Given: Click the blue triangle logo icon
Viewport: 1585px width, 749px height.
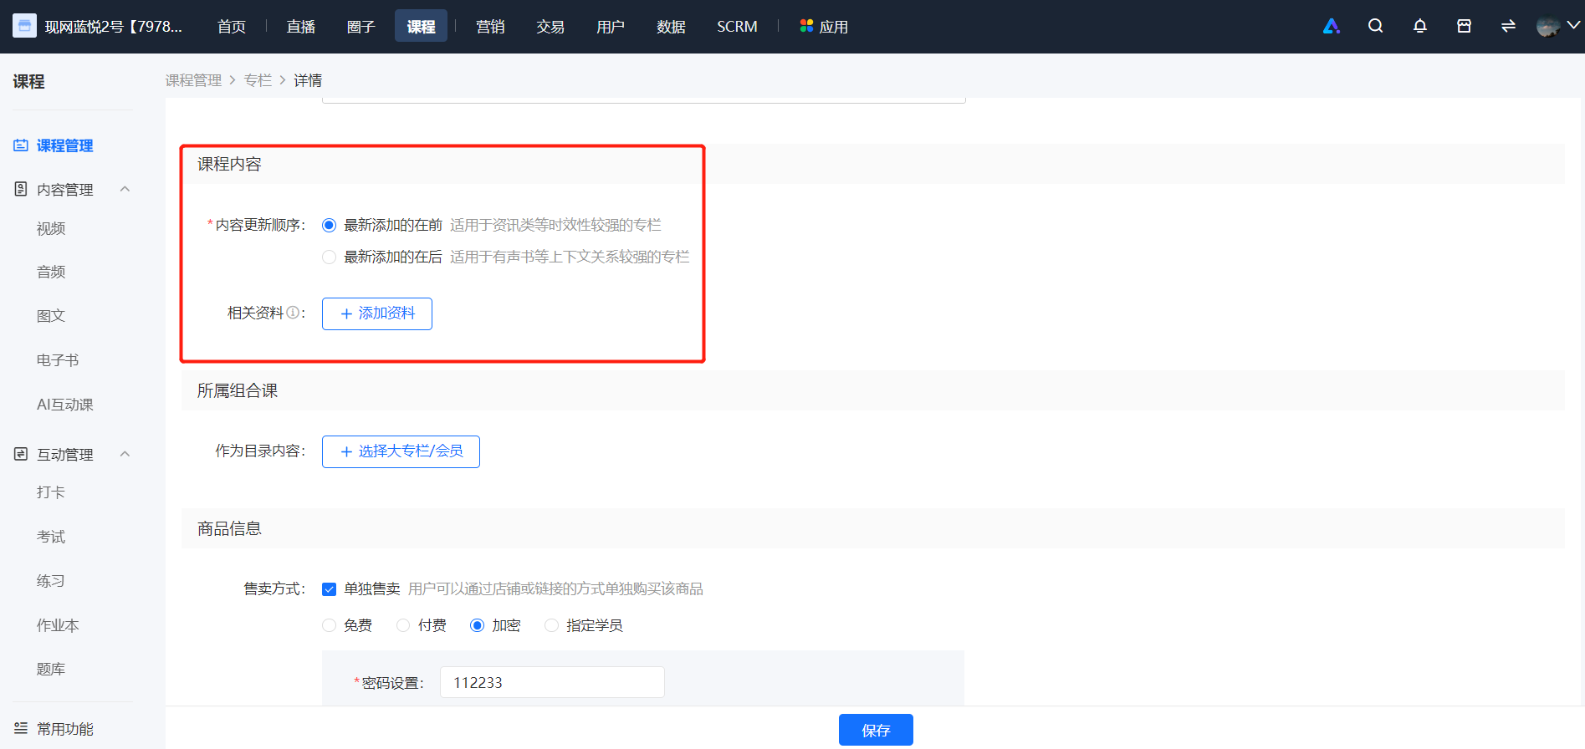Looking at the screenshot, I should coord(1331,26).
